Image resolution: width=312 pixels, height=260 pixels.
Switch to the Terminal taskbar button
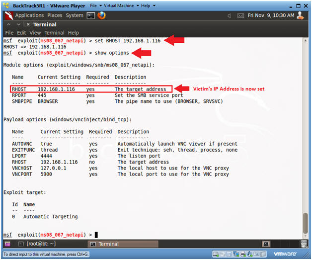123,244
